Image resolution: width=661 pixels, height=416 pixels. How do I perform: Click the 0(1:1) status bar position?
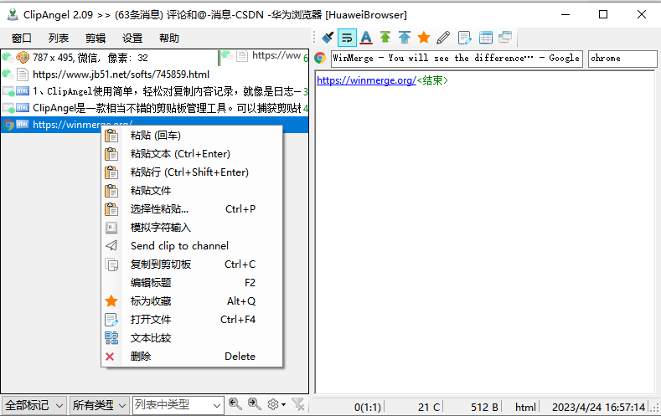pyautogui.click(x=368, y=407)
